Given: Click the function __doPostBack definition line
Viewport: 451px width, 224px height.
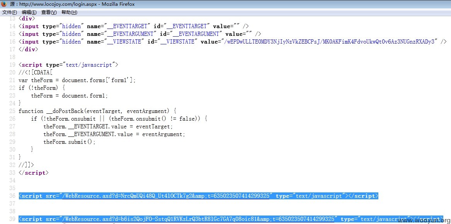Looking at the screenshot, I should point(97,111).
